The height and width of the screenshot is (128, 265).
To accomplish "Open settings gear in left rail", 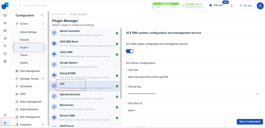I will 5,123.
